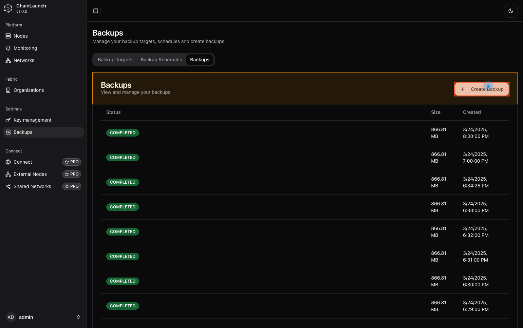This screenshot has height=328, width=523.
Task: Open Monitoring via the bell icon
Action: 8,48
